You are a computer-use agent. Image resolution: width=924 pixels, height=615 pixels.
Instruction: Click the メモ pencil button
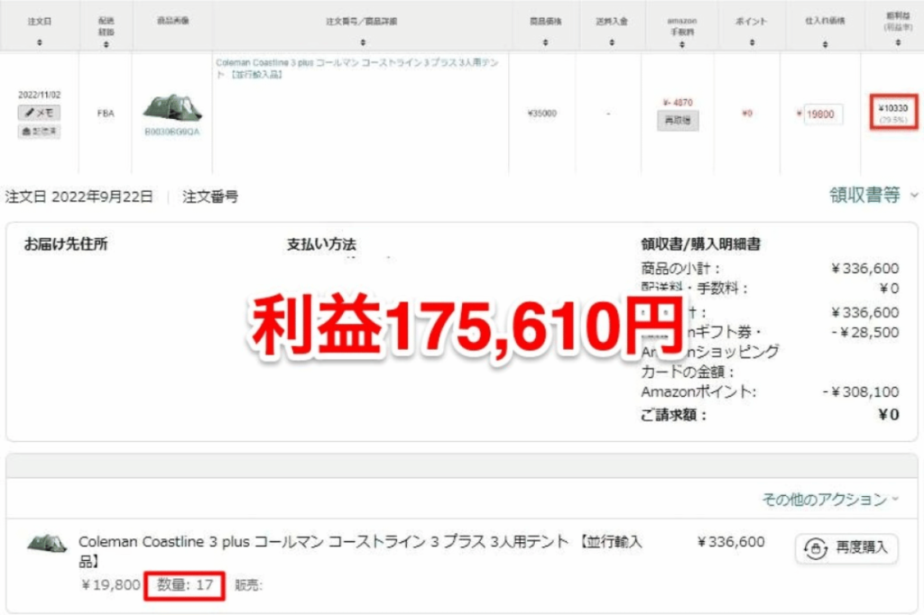[39, 113]
